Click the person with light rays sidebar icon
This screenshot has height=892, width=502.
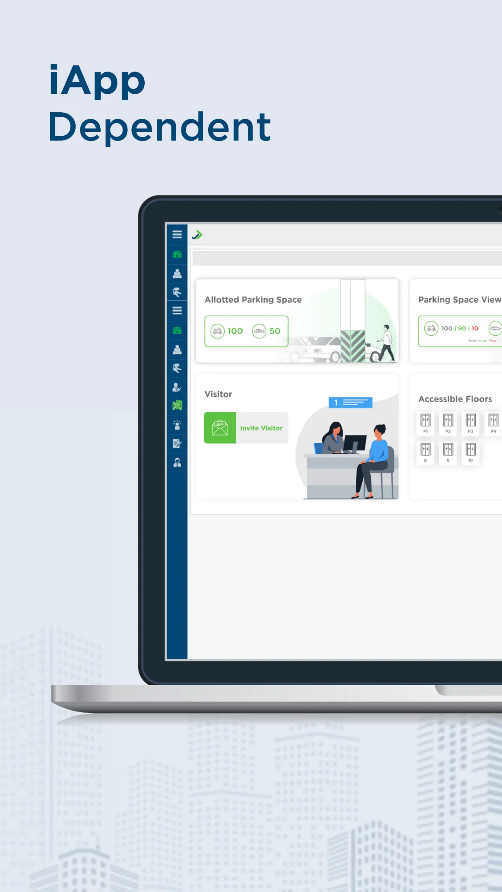(177, 425)
